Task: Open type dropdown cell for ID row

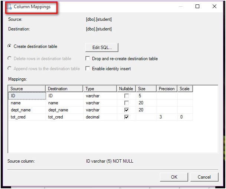Action: pyautogui.click(x=100, y=96)
